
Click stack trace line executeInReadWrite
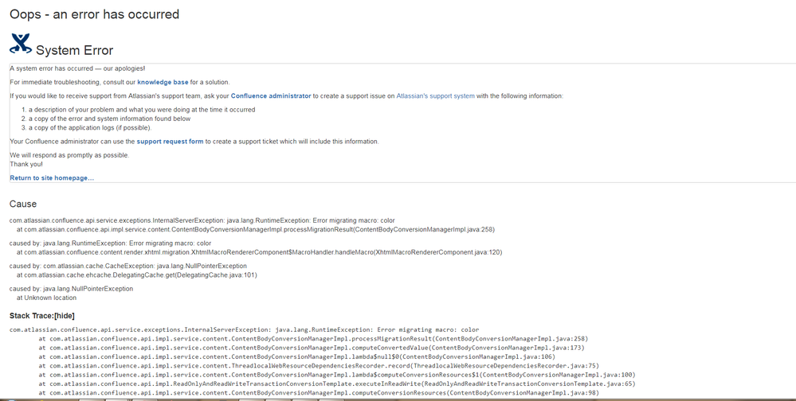(337, 384)
